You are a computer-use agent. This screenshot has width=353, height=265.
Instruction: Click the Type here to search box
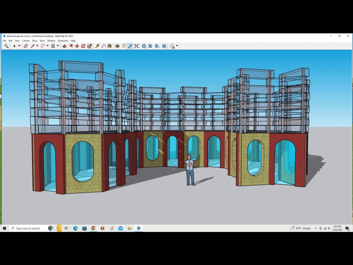28,228
